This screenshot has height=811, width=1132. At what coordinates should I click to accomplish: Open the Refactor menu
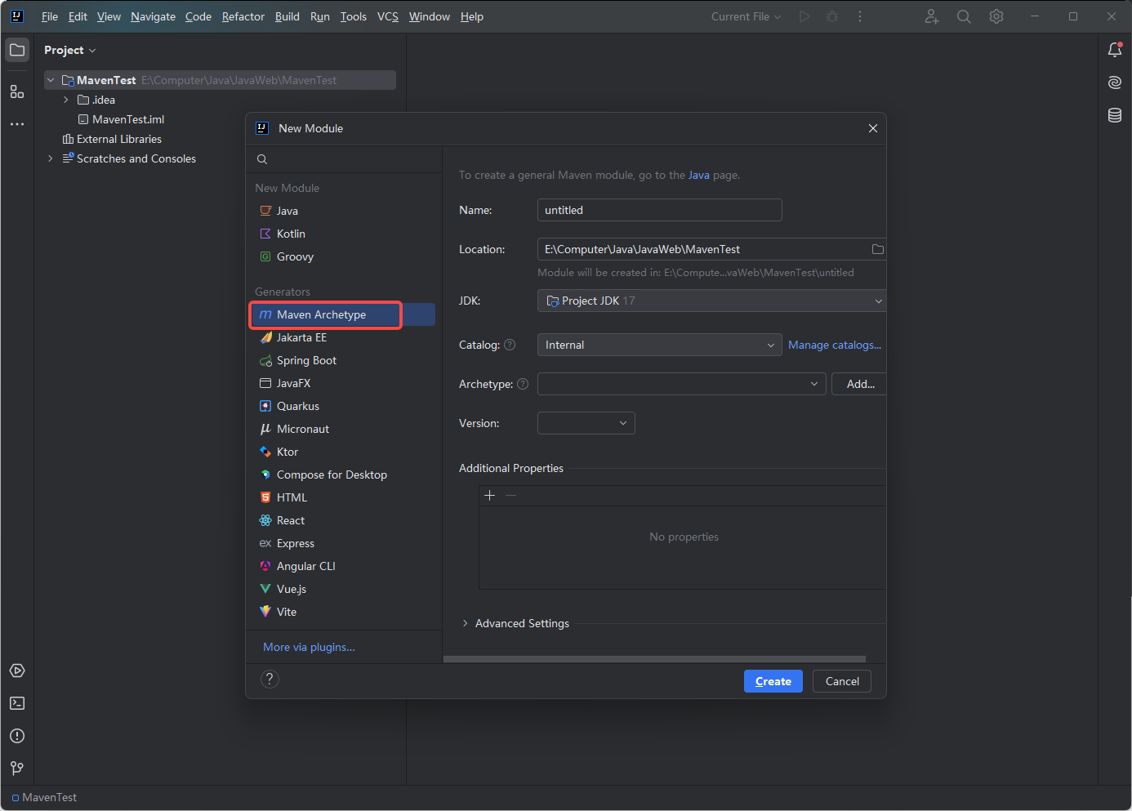(243, 16)
